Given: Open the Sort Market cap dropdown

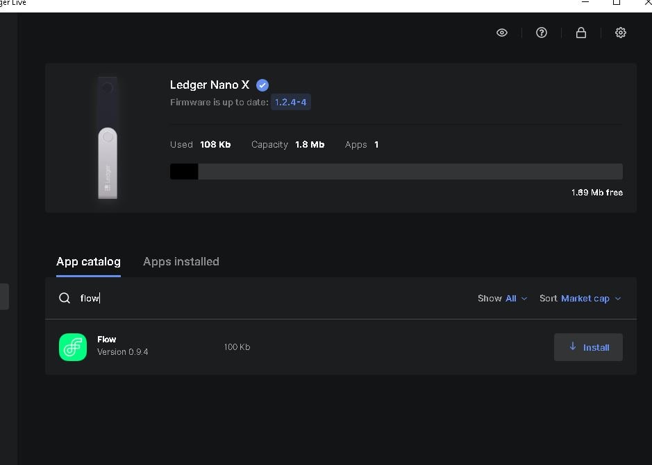Looking at the screenshot, I should tap(580, 299).
